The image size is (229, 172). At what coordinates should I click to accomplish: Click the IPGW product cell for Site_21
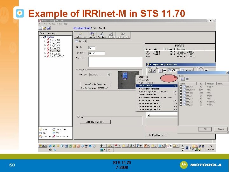click(x=209, y=96)
